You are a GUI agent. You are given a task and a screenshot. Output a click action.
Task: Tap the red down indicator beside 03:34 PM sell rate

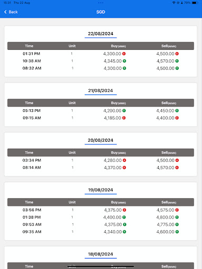(177, 160)
